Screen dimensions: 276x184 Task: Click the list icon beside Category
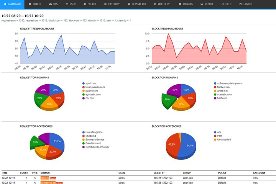(105, 4)
